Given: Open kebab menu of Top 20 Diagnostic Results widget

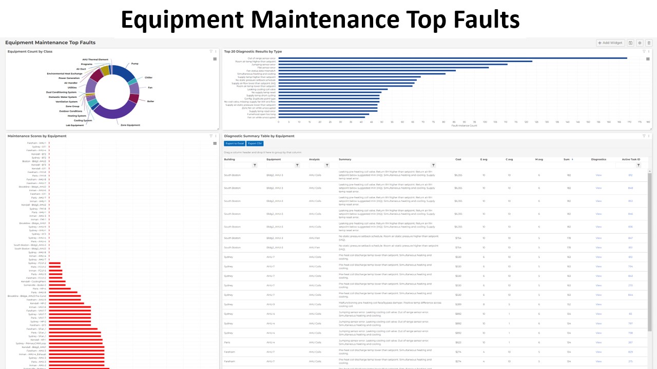Looking at the screenshot, I should (x=649, y=51).
